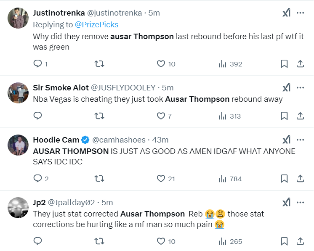
Task: Expand more menu on Sir Smoke Alot's tweet
Action: coord(300,88)
